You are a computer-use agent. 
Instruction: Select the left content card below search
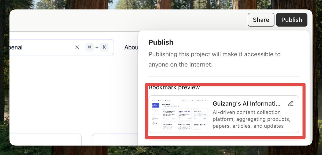tap(46, 139)
